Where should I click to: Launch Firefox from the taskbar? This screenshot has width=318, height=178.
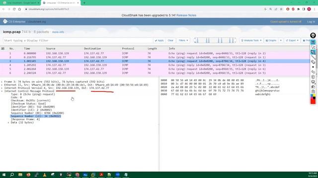click(x=28, y=175)
